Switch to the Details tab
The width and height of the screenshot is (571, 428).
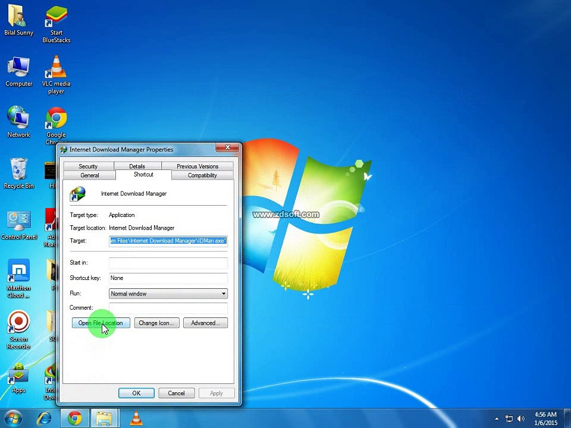(137, 166)
